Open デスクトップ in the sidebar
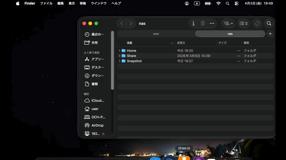Image resolution: width=286 pixels, height=160 pixels. coord(94,67)
